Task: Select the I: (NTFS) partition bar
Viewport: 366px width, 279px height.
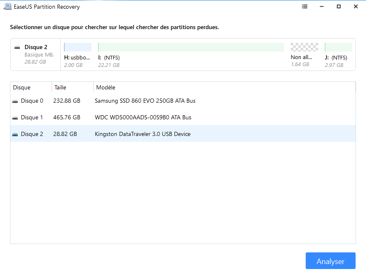Action: coord(191,47)
